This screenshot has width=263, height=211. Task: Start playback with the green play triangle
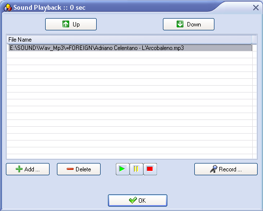coord(123,169)
